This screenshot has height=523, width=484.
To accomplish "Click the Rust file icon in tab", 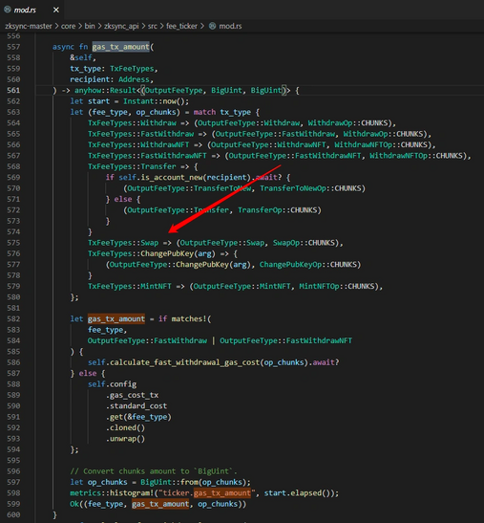I will (x=7, y=10).
